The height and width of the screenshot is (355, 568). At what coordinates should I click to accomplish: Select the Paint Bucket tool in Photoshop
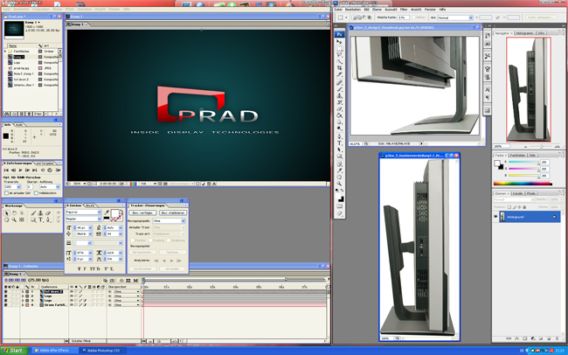339,115
